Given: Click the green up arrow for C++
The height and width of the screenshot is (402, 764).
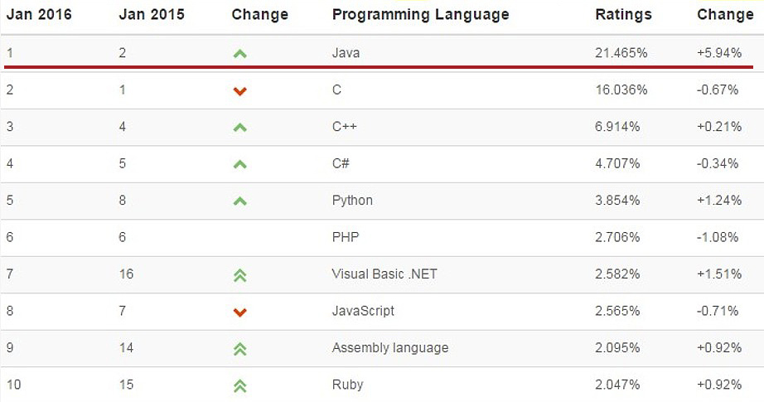Looking at the screenshot, I should (x=239, y=128).
